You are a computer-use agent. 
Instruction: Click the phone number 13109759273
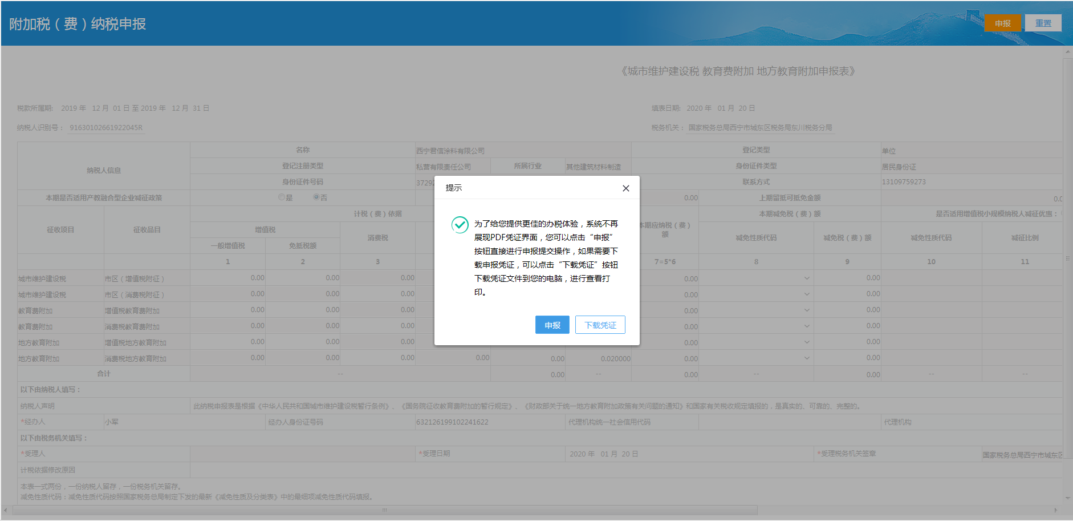pos(904,182)
